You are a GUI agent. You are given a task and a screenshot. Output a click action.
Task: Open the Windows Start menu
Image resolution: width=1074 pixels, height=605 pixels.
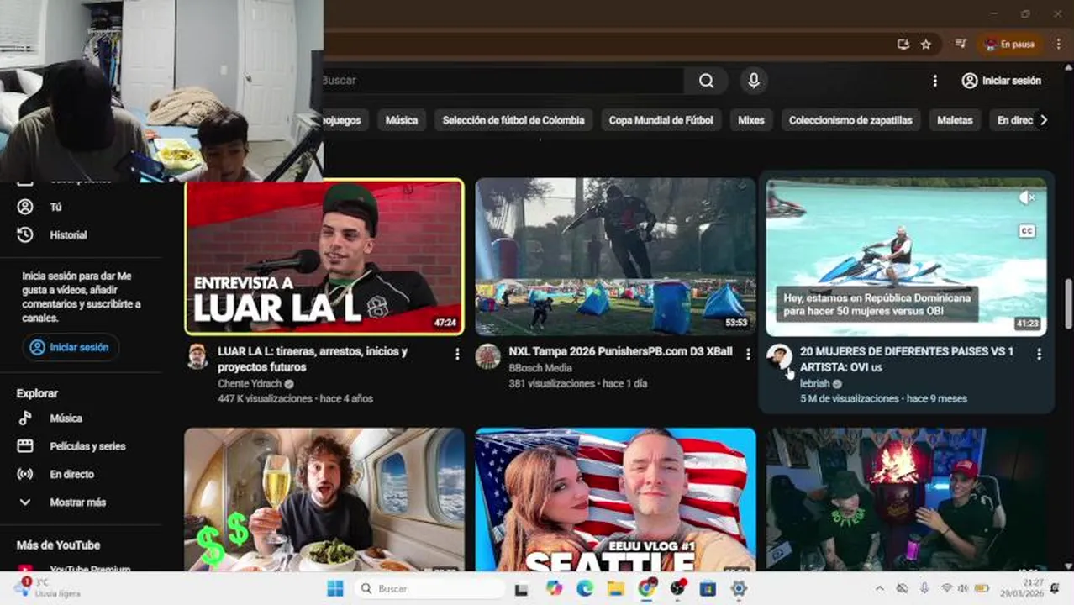(x=335, y=588)
